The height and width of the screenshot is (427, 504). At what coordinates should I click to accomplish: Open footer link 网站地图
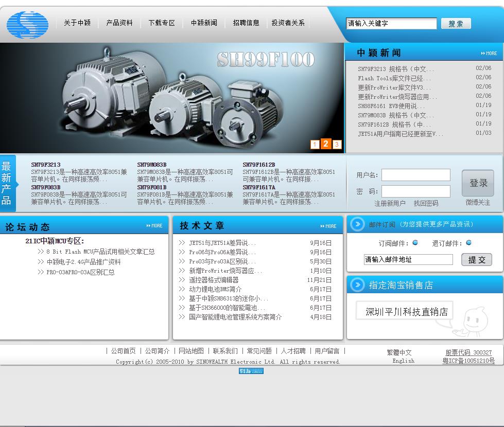tap(191, 351)
